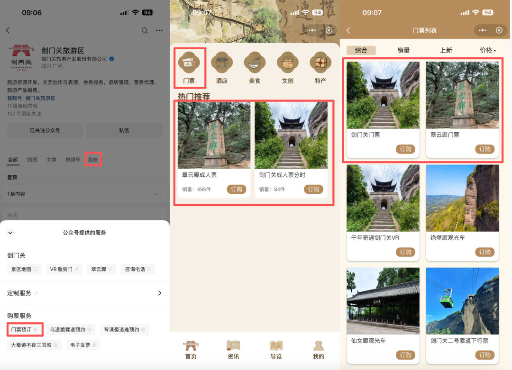Screen dimensions: 512x370
Task: Select the 综合 sort tab
Action: pos(361,50)
